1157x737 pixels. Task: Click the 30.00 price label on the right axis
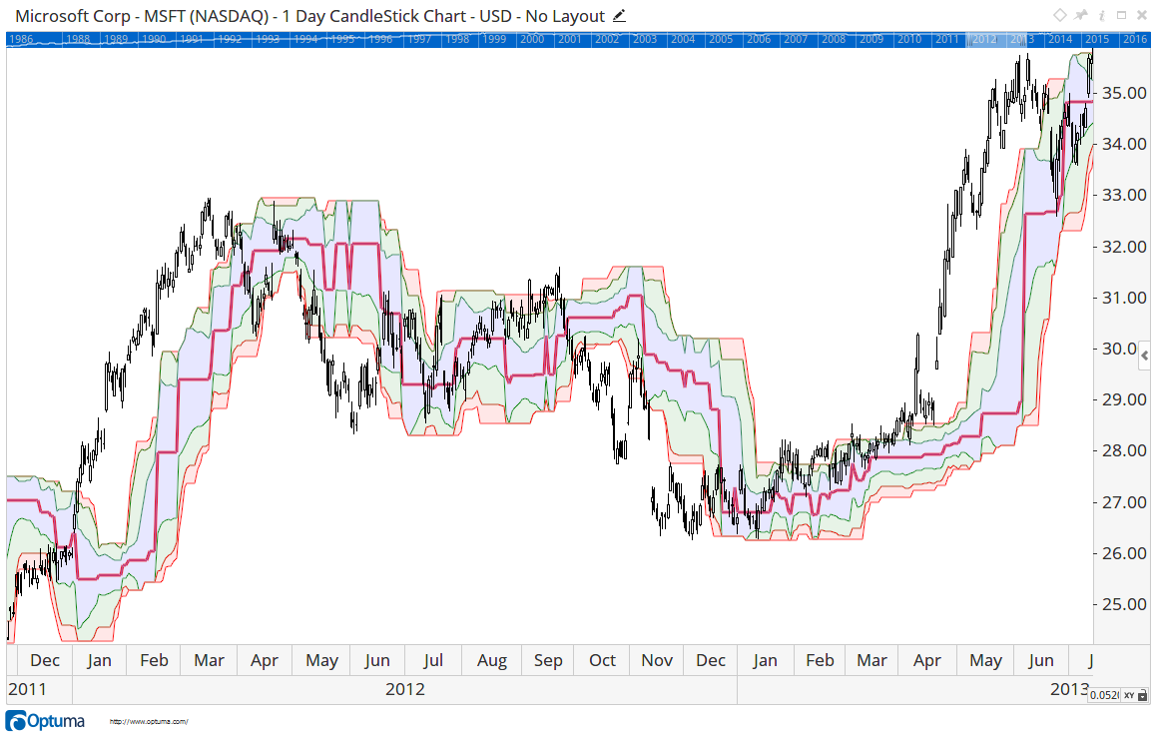tap(1120, 349)
